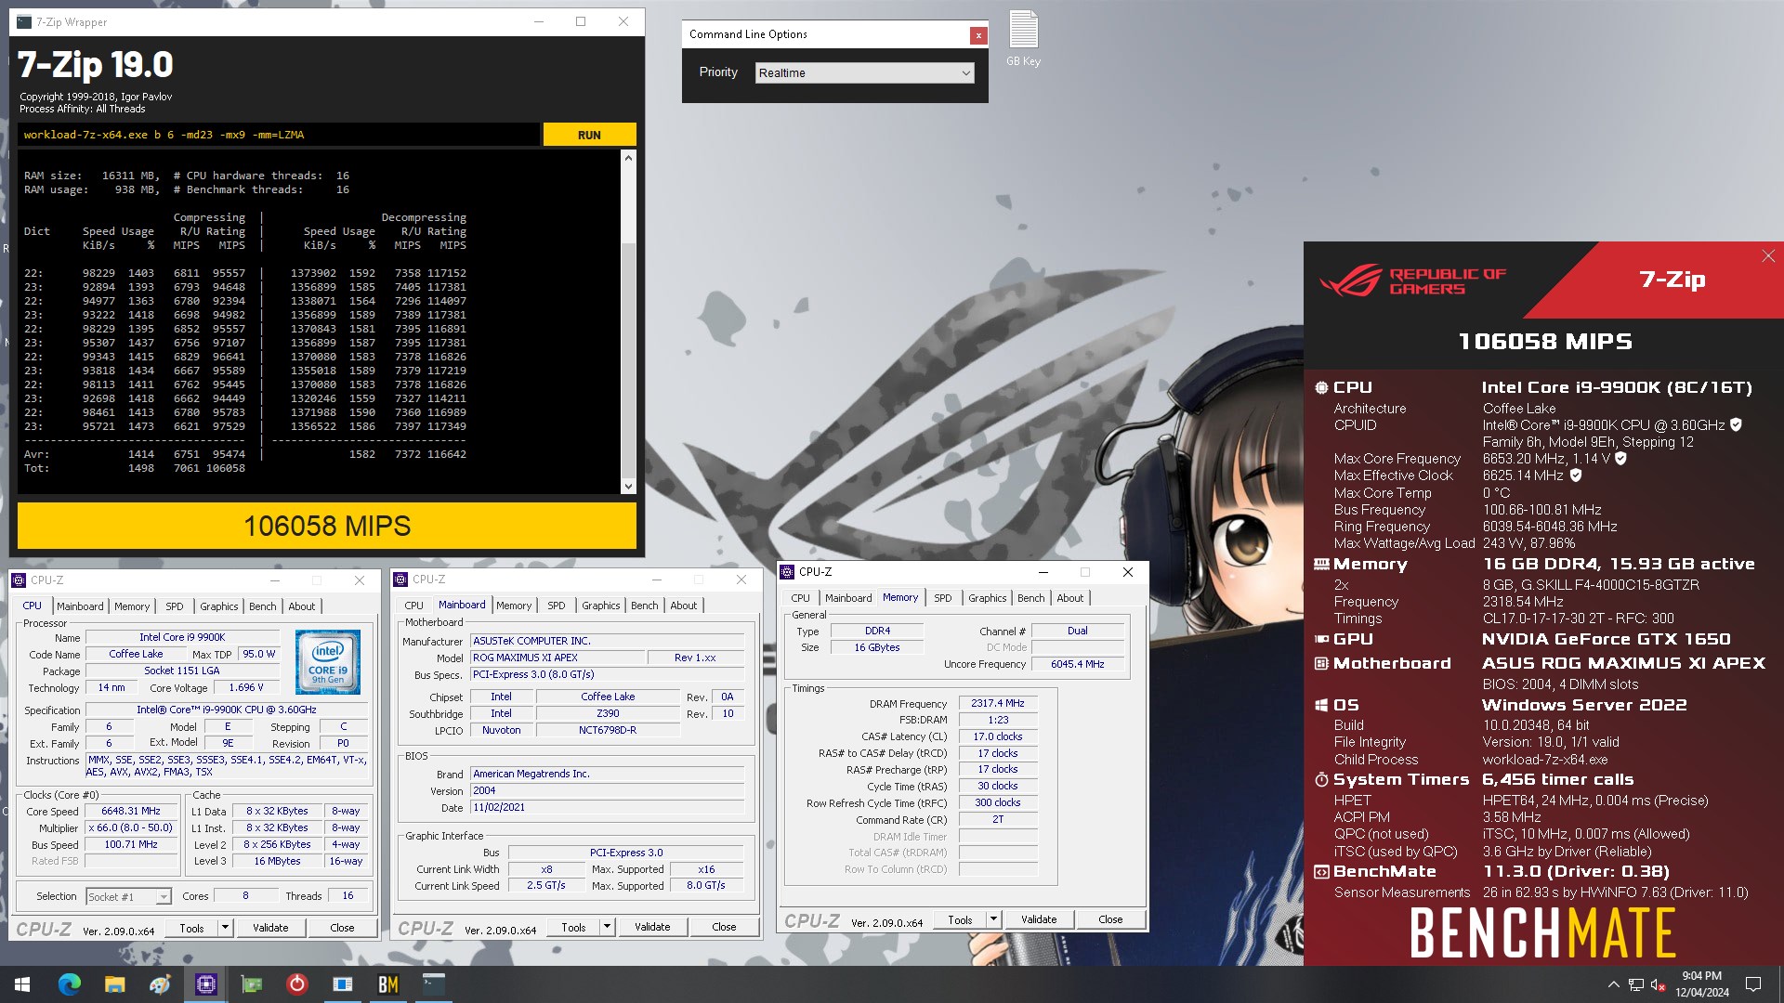Show hidden system tray icons chevron
Image resolution: width=1784 pixels, height=1003 pixels.
[x=1613, y=984]
